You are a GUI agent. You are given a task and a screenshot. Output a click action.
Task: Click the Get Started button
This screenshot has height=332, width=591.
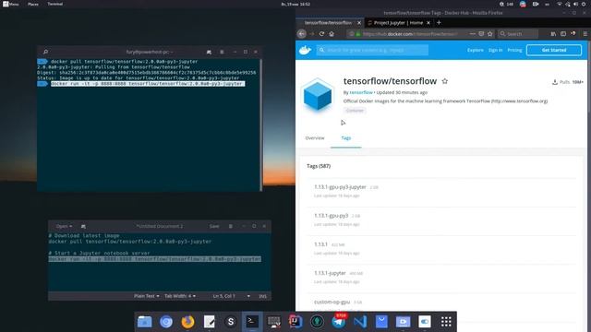tap(554, 50)
